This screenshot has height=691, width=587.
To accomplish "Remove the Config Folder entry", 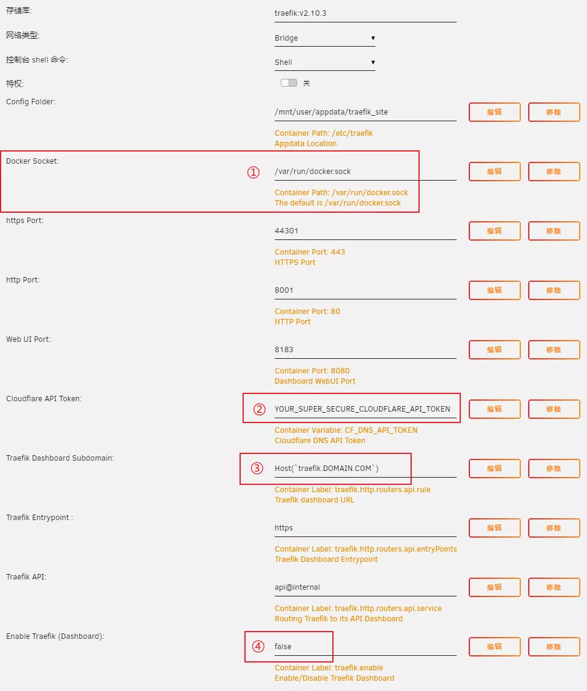I will coord(554,112).
